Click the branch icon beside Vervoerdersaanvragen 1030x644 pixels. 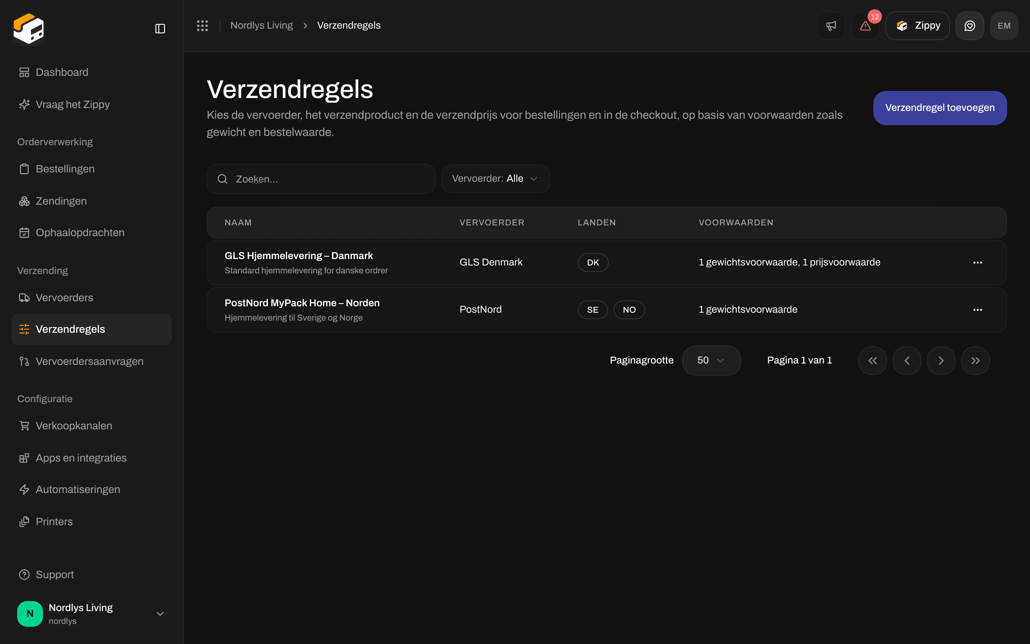coord(24,361)
